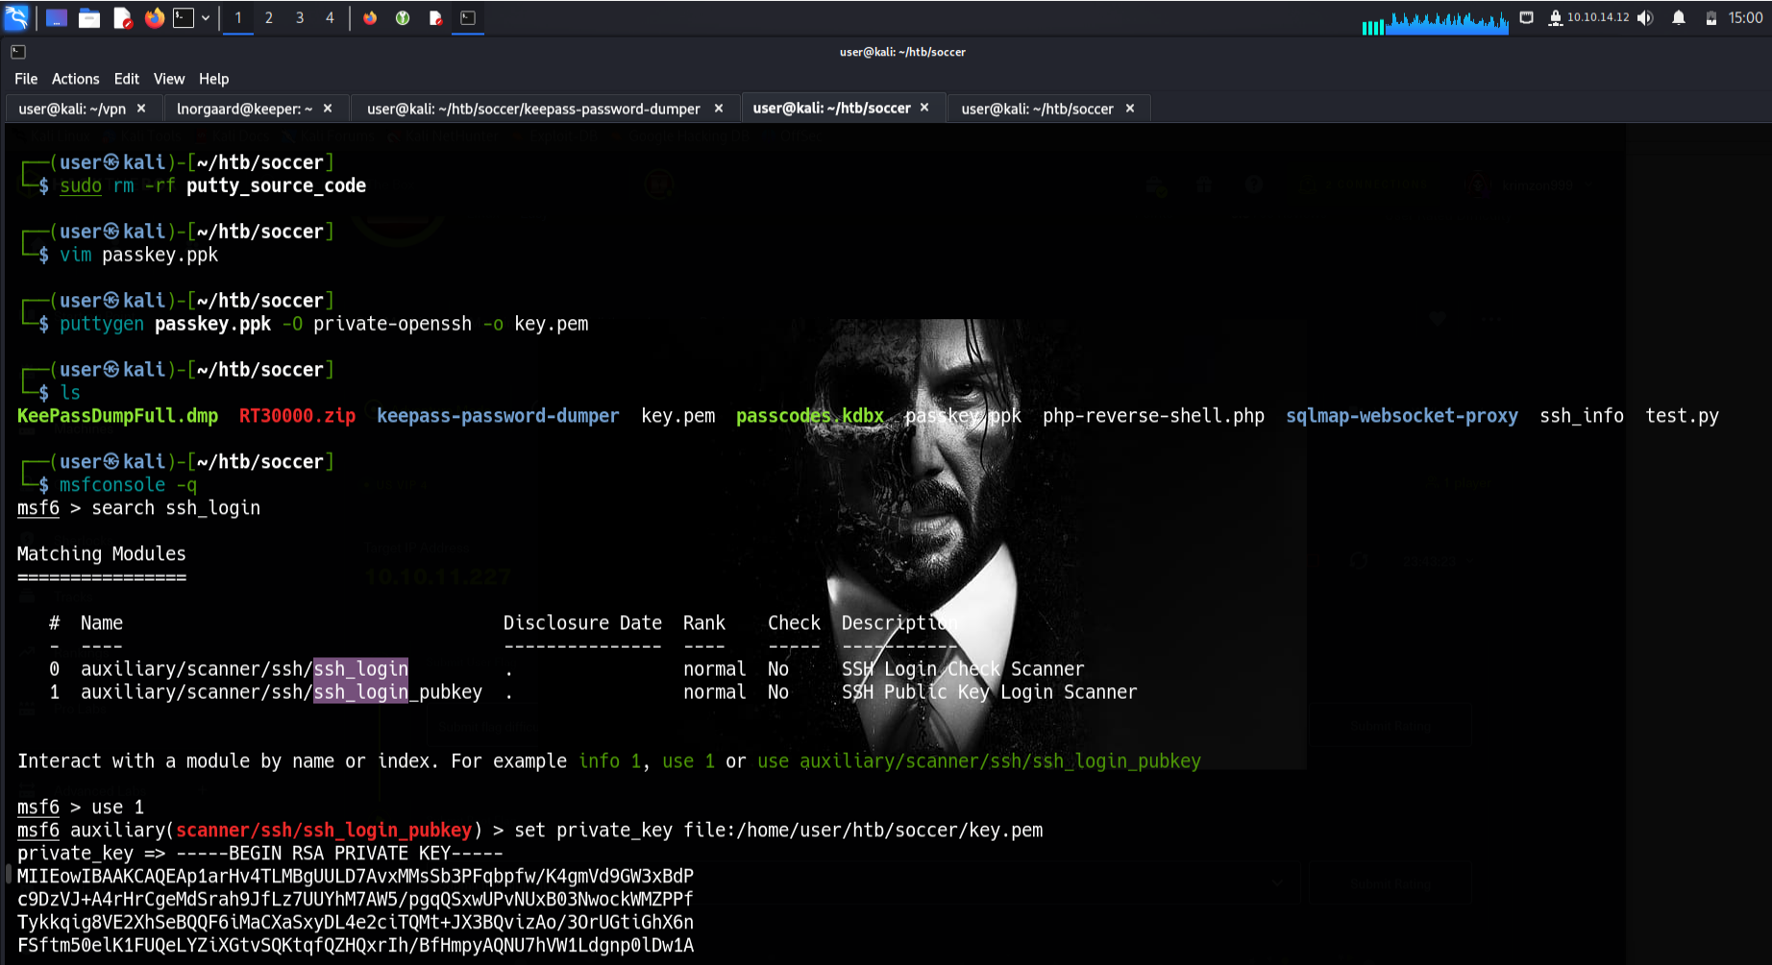Viewport: 1772px width, 965px height.
Task: Switch to workspace 3
Action: click(x=300, y=17)
